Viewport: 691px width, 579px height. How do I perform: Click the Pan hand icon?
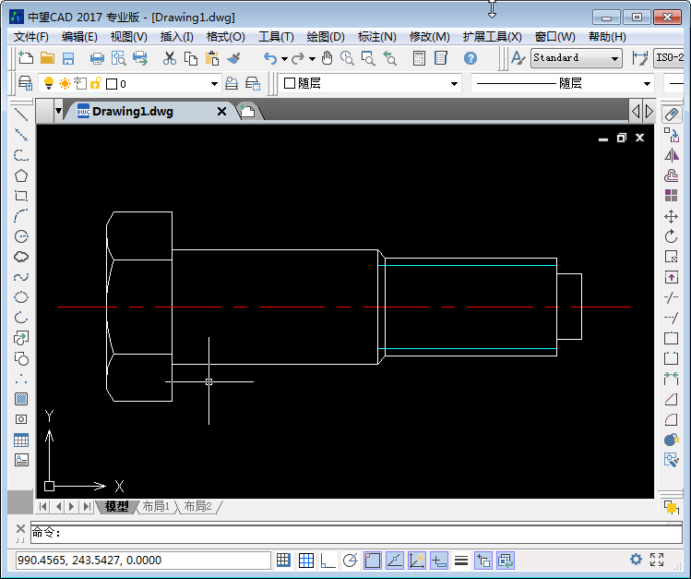pos(327,58)
